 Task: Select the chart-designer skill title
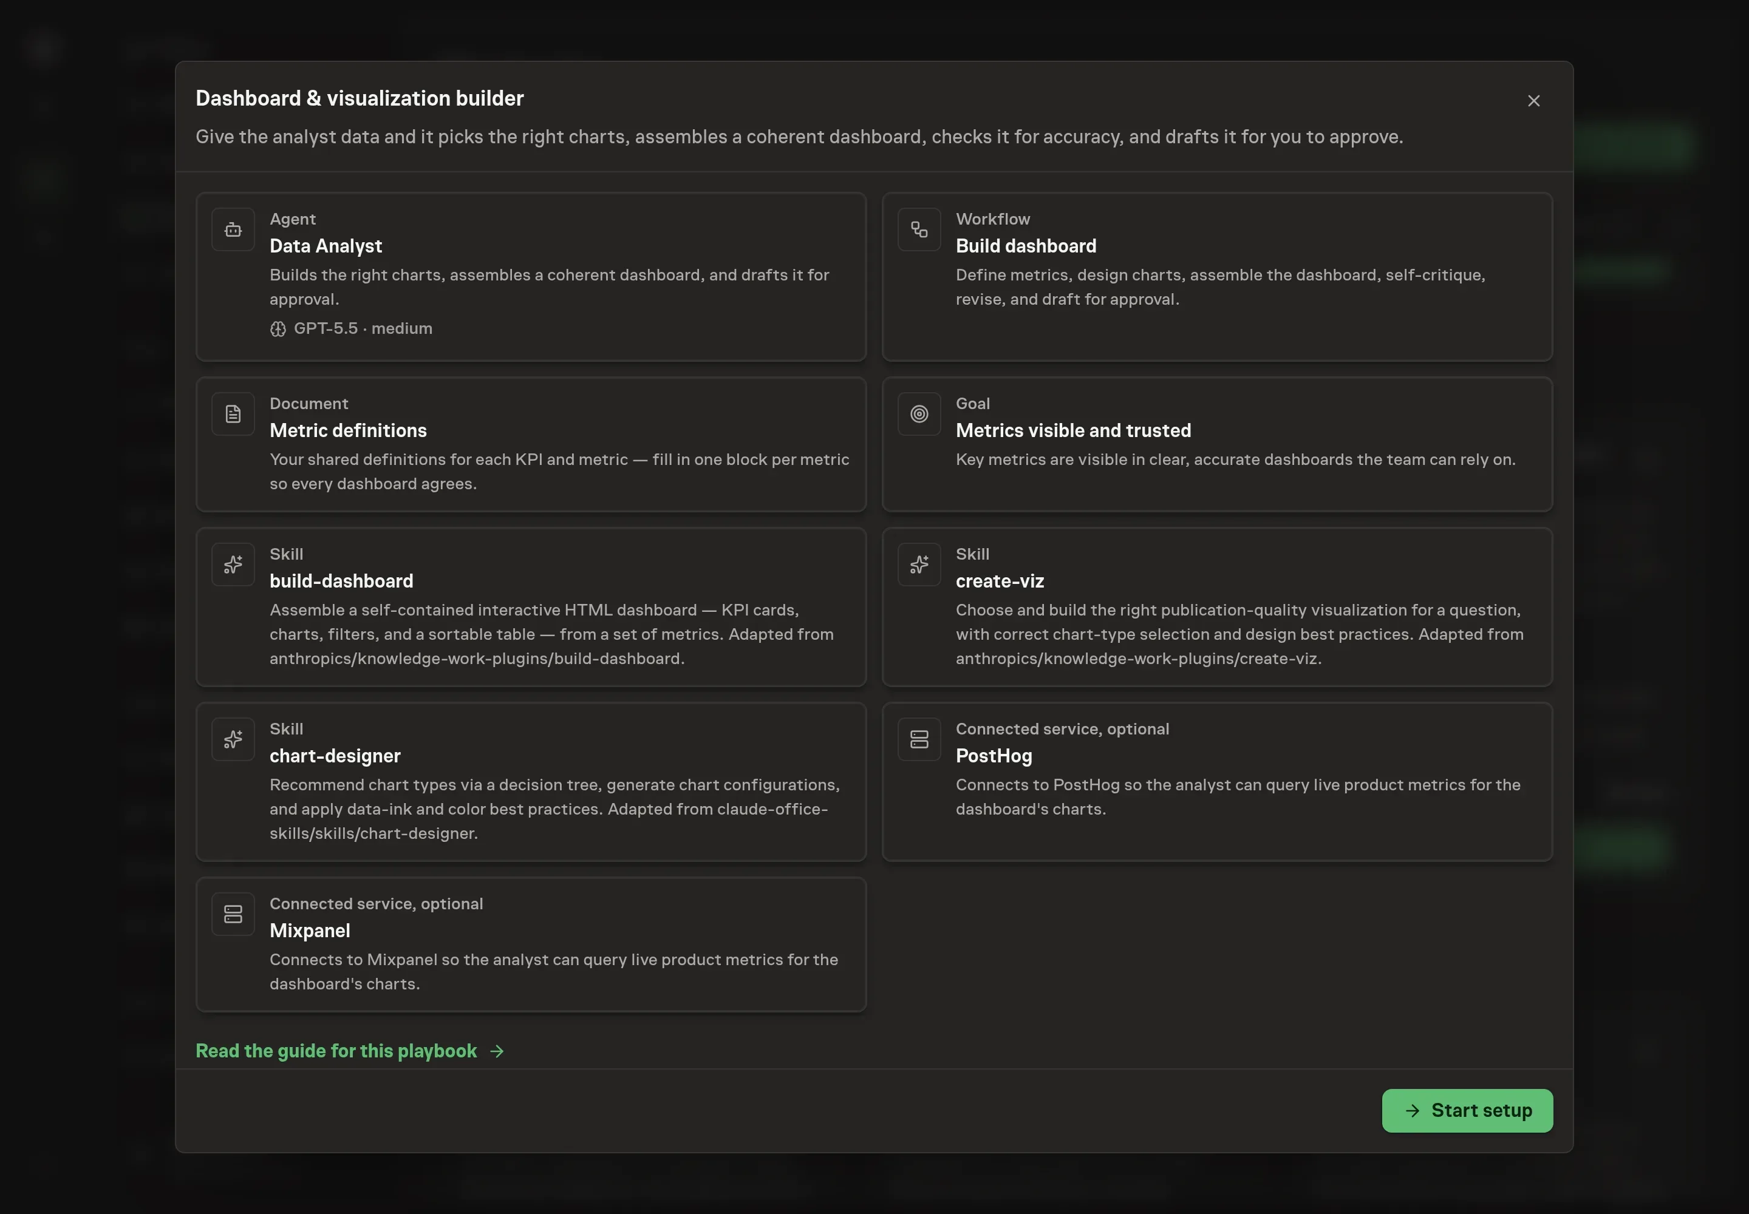tap(335, 756)
